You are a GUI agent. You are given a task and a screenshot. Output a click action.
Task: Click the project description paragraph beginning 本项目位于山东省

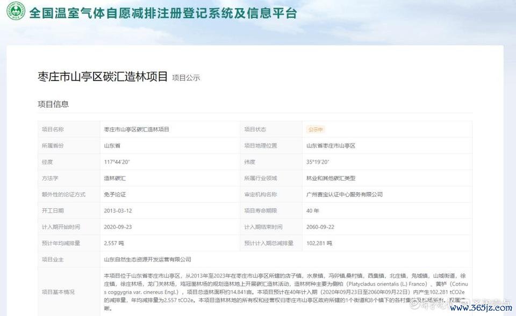click(x=285, y=292)
